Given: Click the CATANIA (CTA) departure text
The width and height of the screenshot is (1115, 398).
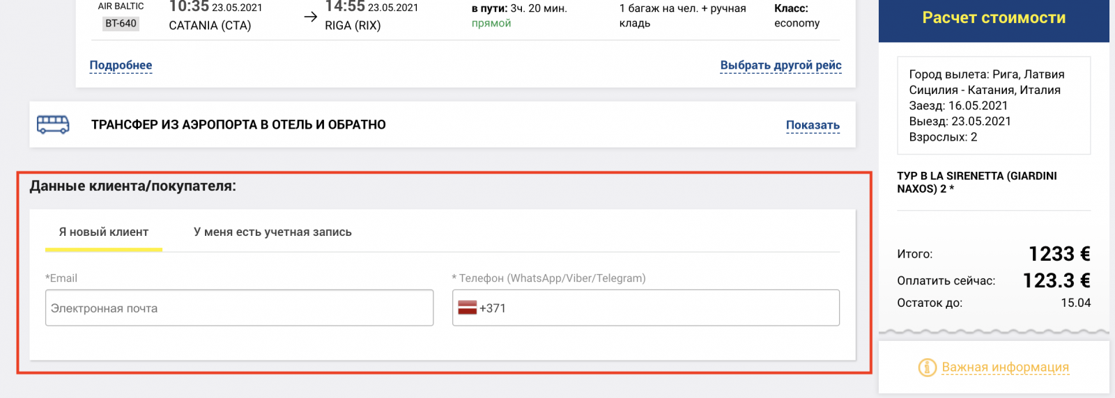Looking at the screenshot, I should (210, 26).
